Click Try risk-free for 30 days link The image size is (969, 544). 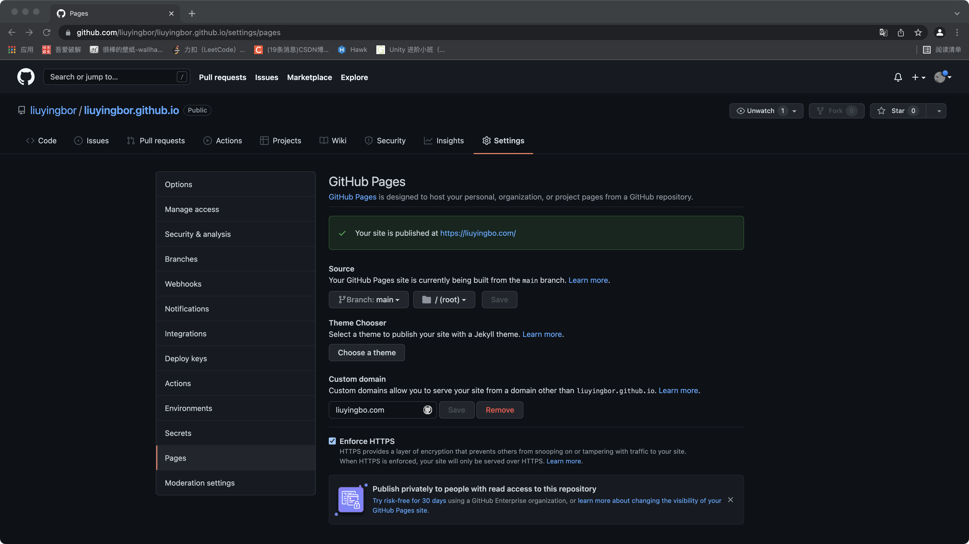pyautogui.click(x=409, y=500)
